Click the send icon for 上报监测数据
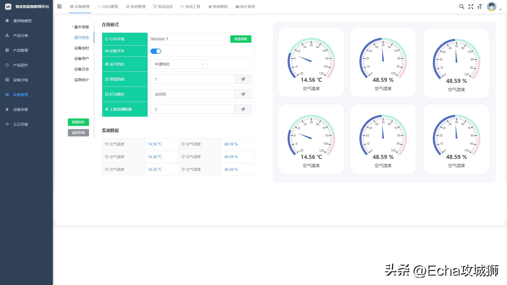This screenshot has width=507, height=285. tap(243, 109)
